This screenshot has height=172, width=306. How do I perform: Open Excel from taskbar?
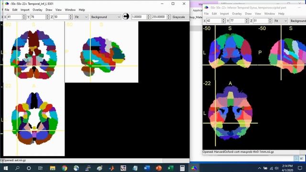[x=170, y=168]
